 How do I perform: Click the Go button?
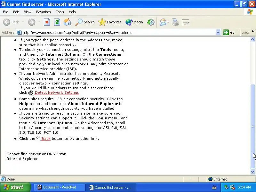point(229,32)
